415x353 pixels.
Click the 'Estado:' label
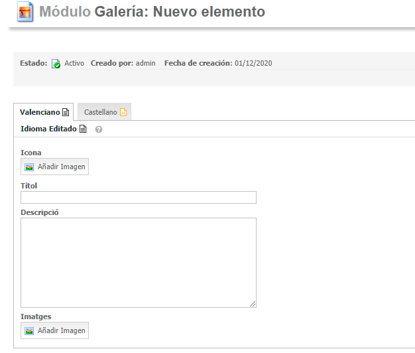pos(34,63)
